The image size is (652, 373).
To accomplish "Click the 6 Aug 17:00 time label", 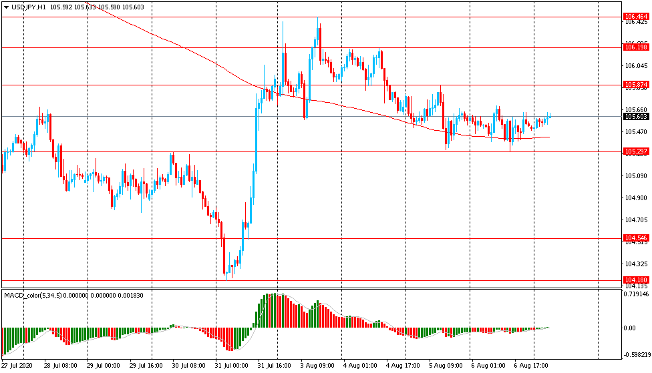I will (x=531, y=366).
